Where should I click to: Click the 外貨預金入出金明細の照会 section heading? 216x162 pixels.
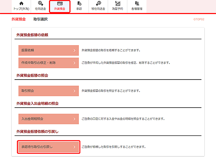pyautogui.click(x=37, y=103)
